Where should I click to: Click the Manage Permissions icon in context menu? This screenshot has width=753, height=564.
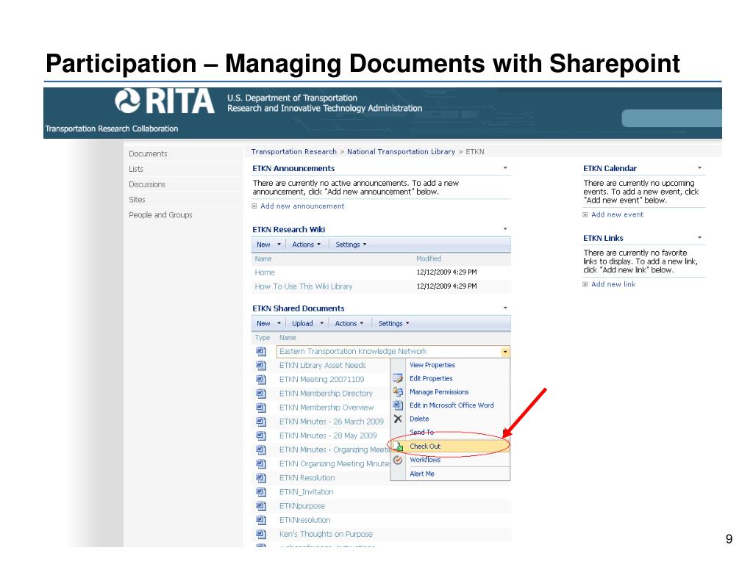[398, 392]
